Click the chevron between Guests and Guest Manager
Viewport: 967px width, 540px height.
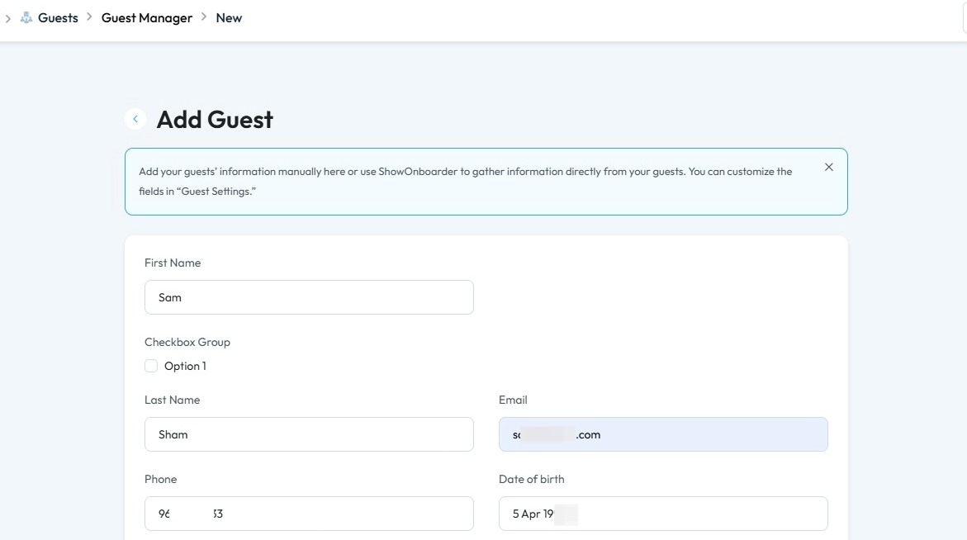(90, 18)
